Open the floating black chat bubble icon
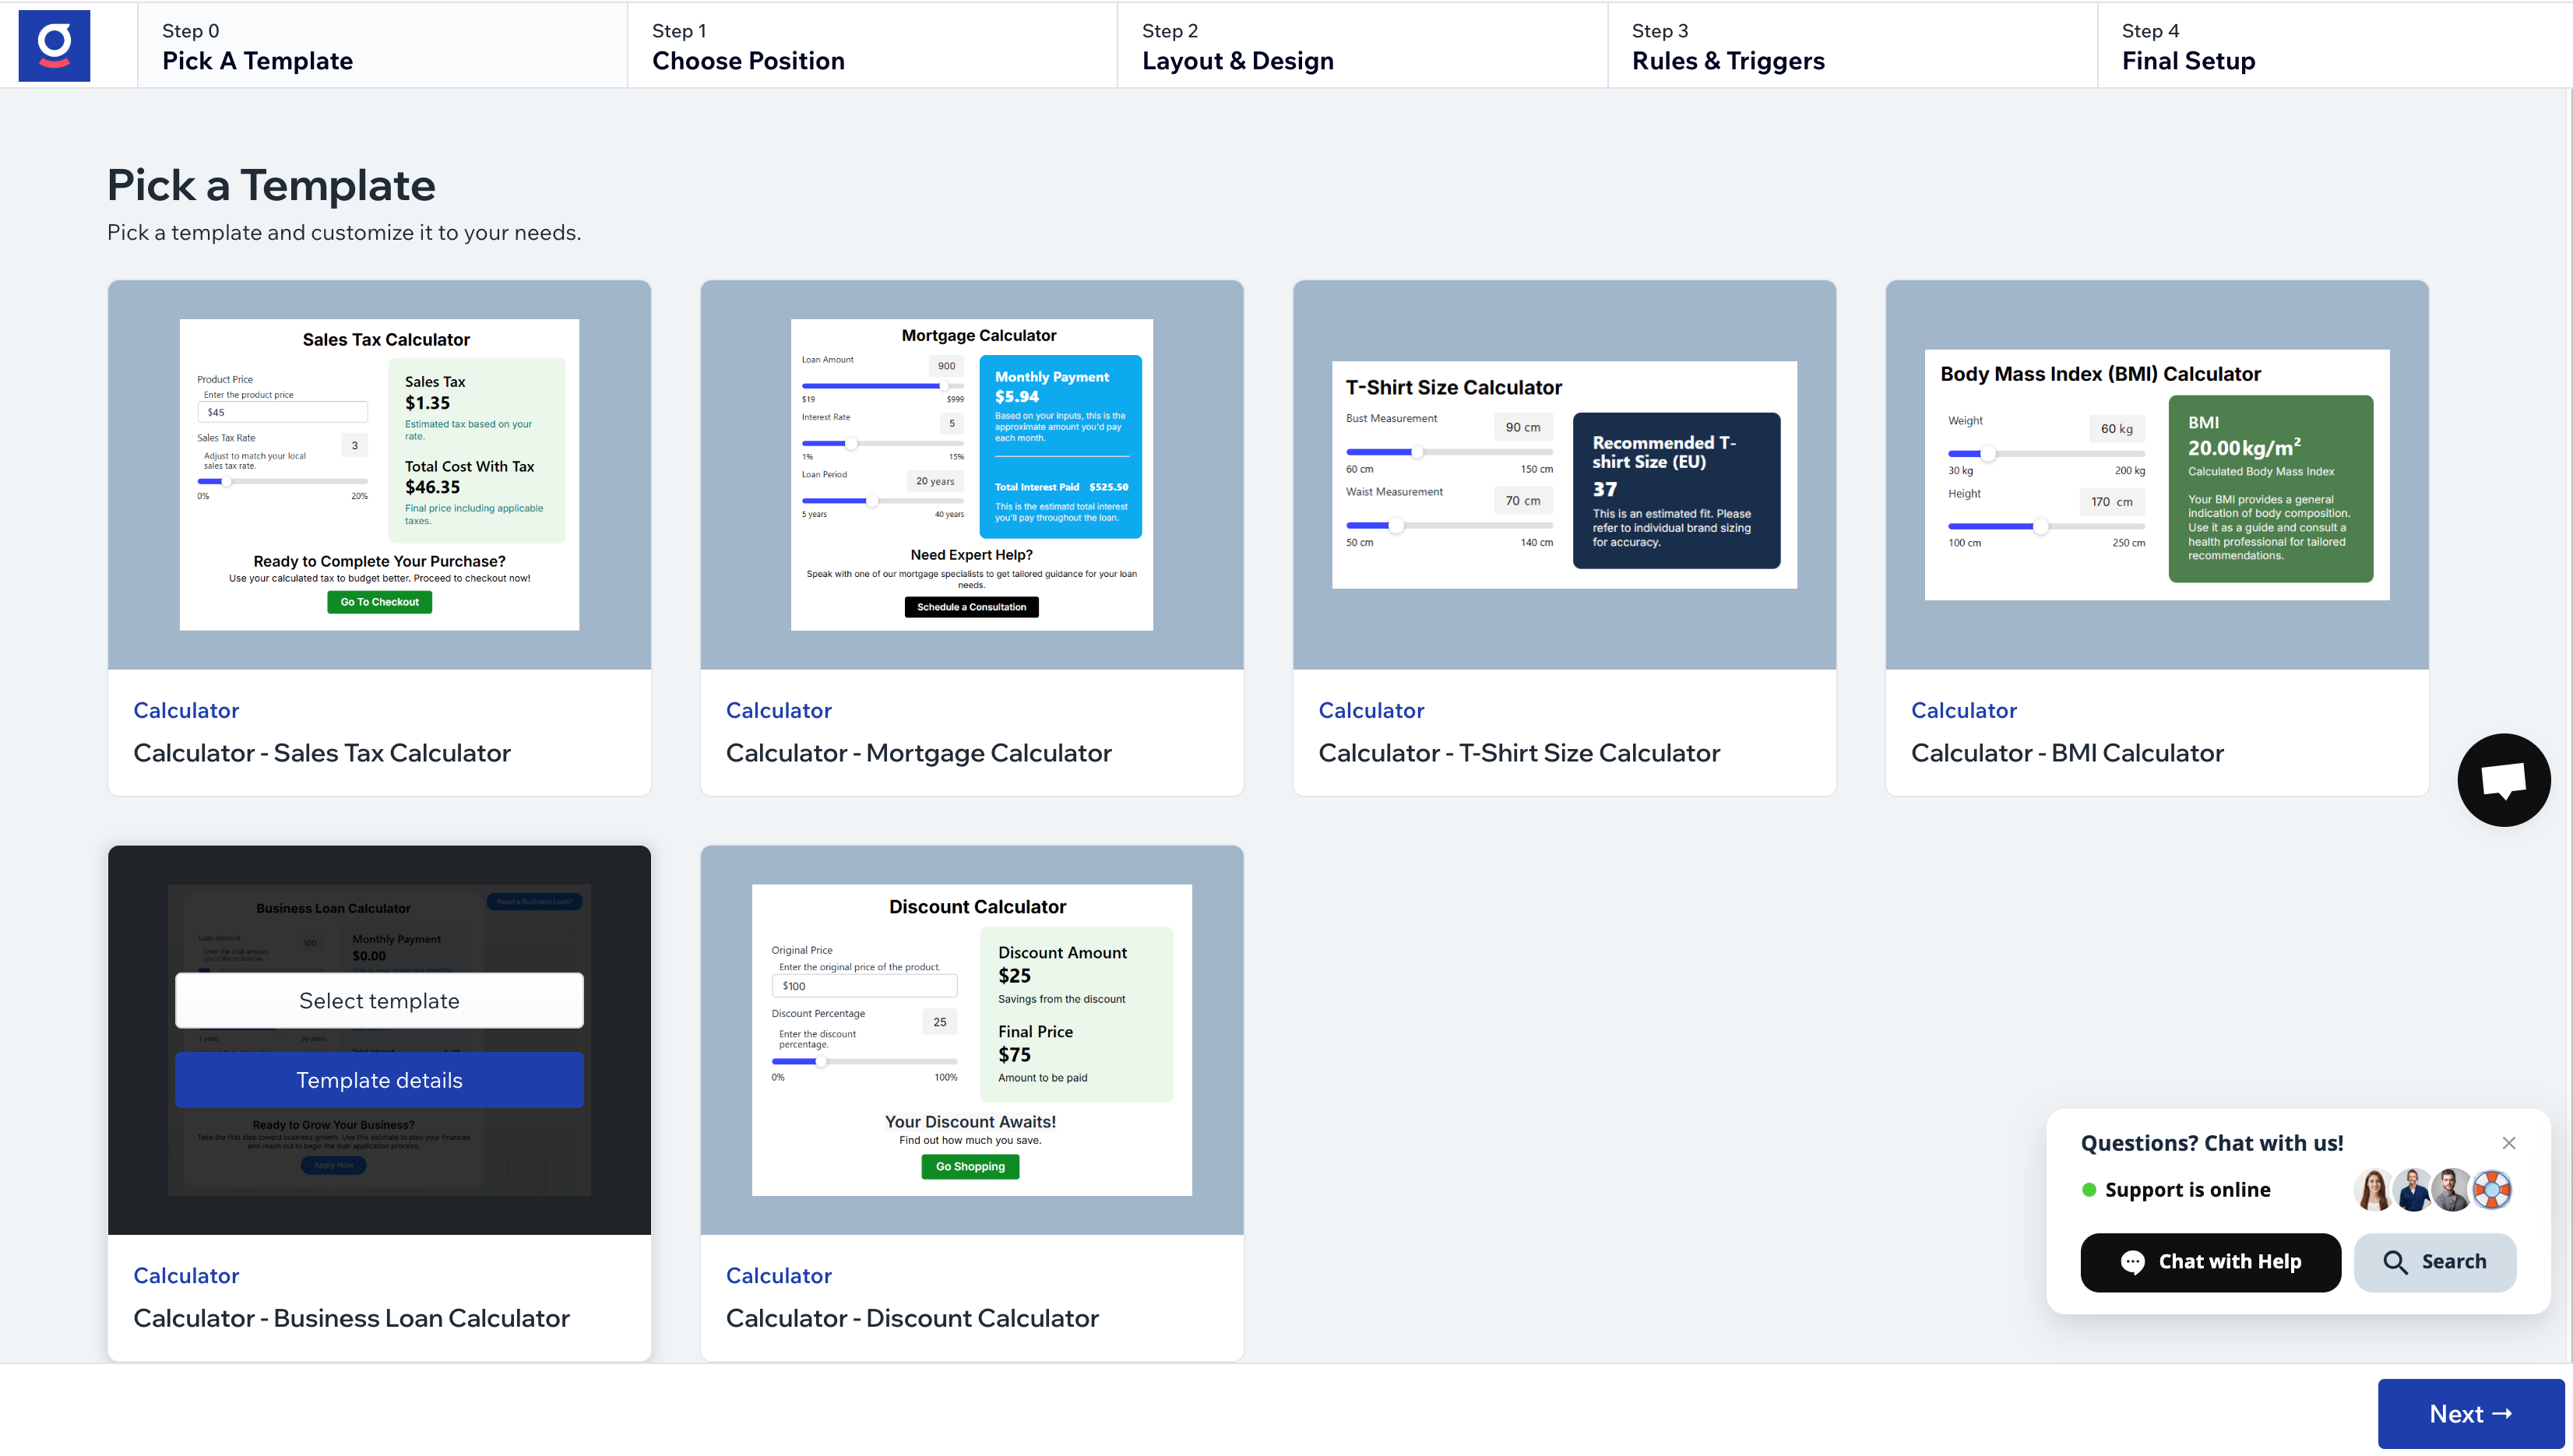Viewport: 2573px width, 1456px height. pyautogui.click(x=2503, y=780)
